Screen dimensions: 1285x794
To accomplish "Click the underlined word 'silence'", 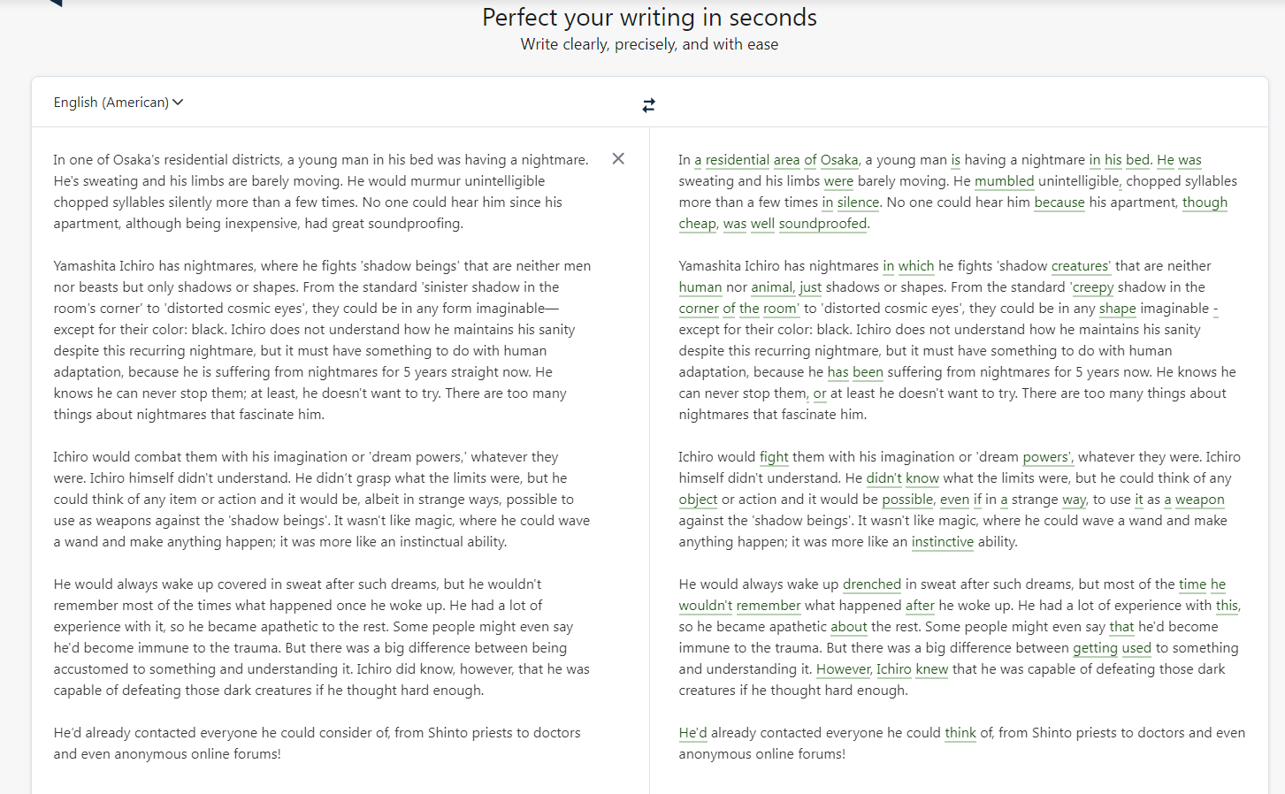I will tap(858, 202).
